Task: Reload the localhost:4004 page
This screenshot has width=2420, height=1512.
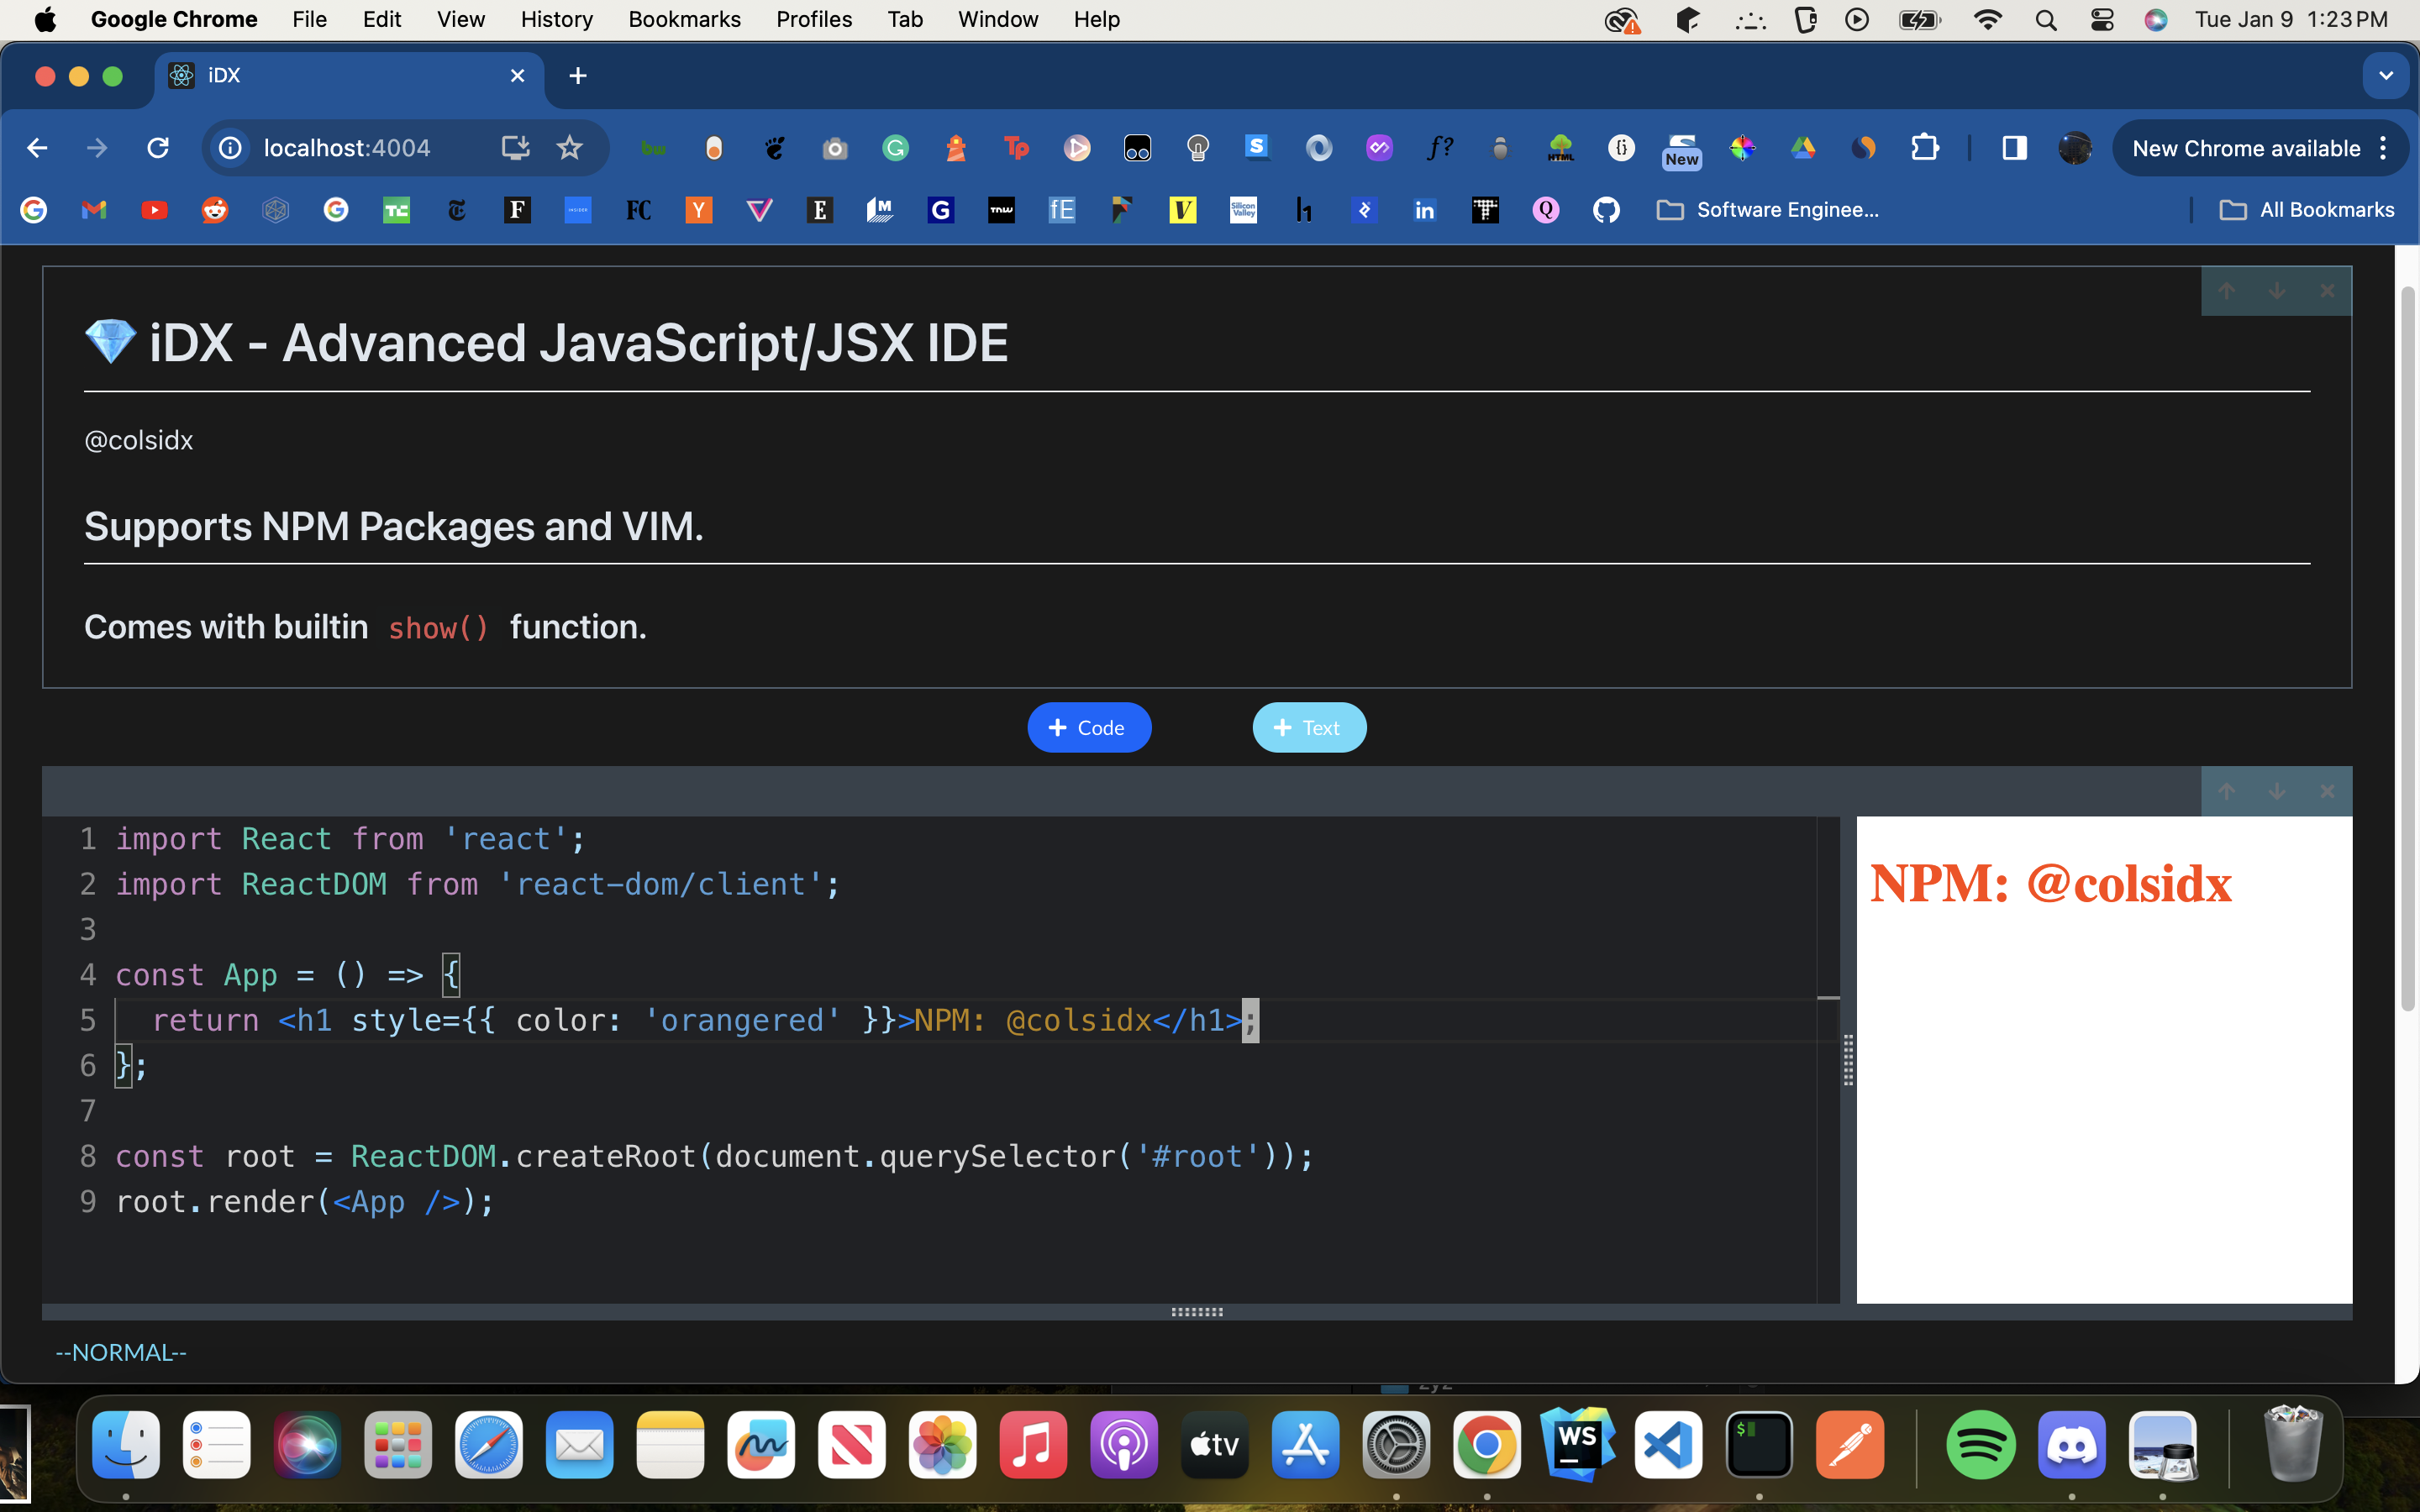Action: (x=158, y=148)
